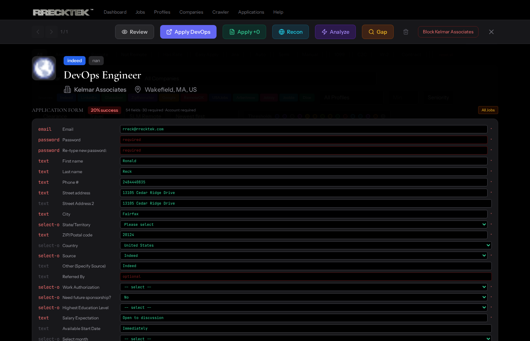The image size is (530, 341).
Task: Open the Dashboard menu item
Action: 115,12
